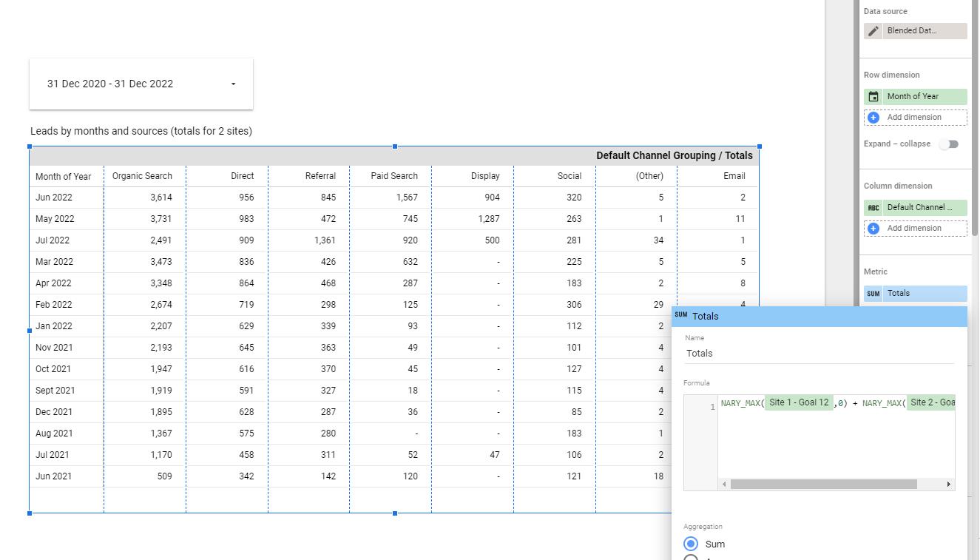Select the Sum aggregation radio button
980x560 pixels.
tap(691, 544)
